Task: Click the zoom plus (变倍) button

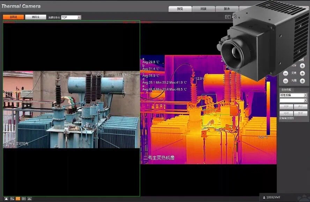Action: point(302,66)
